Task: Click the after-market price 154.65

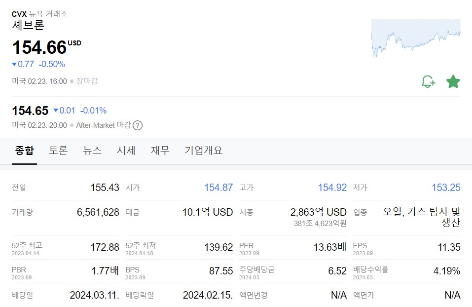Action: pos(30,111)
